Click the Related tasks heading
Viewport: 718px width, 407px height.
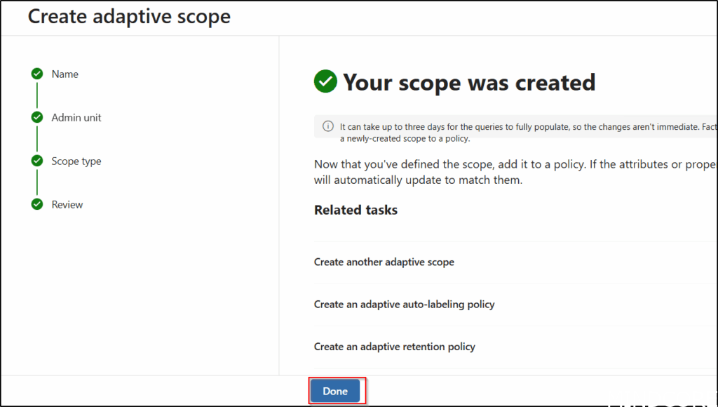pos(355,210)
